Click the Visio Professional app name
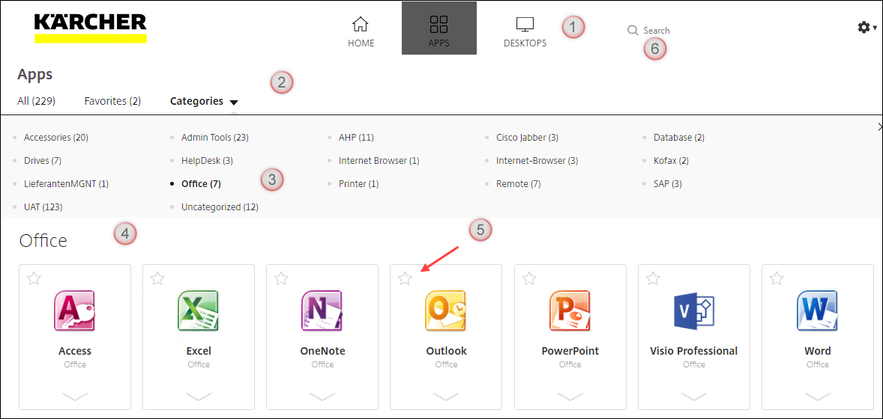 694,351
